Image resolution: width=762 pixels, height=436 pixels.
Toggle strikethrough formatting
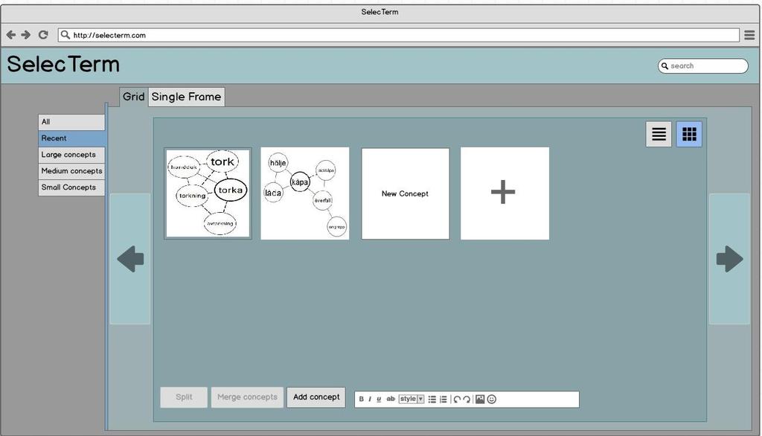point(391,399)
